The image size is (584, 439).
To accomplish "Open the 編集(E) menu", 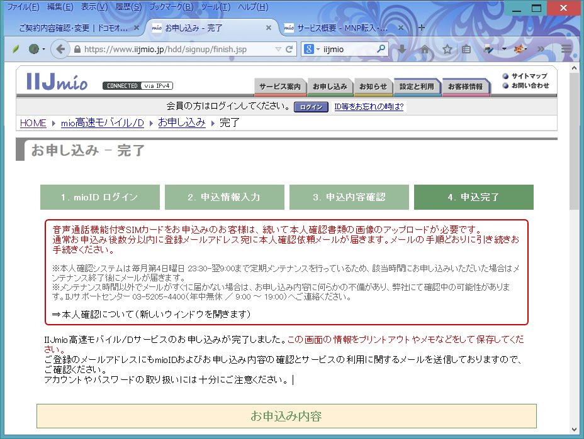I will pos(60,7).
